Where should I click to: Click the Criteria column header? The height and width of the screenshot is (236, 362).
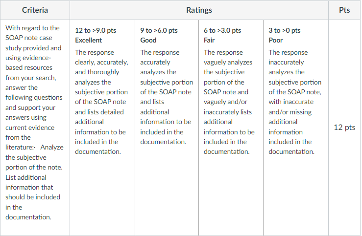[x=35, y=10]
